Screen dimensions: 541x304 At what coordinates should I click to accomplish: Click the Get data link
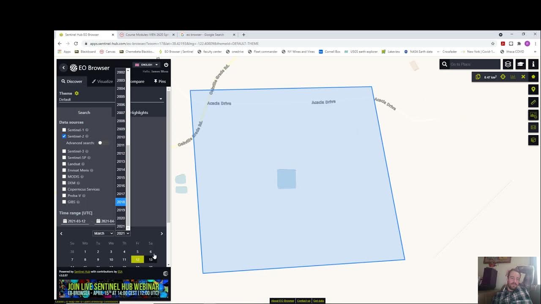(318, 301)
